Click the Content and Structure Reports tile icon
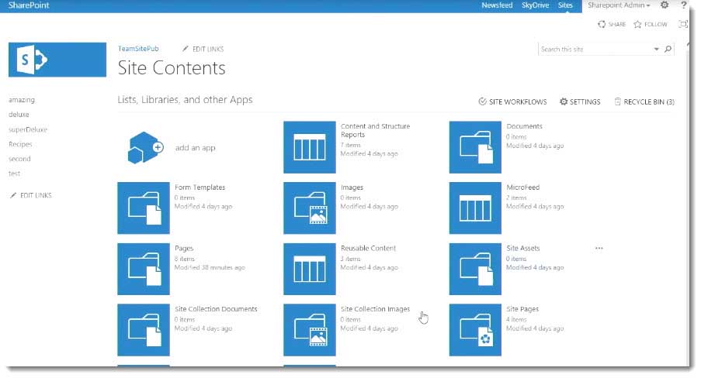The height and width of the screenshot is (378, 701). click(x=309, y=147)
